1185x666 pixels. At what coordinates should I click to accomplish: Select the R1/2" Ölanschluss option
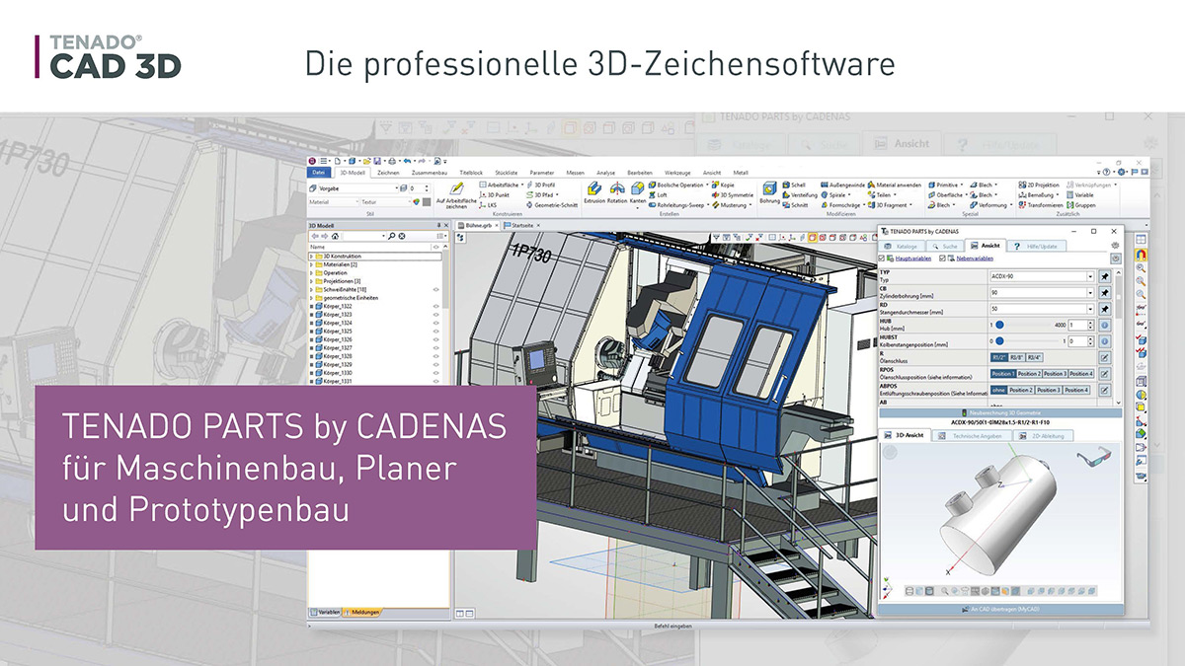pyautogui.click(x=998, y=357)
